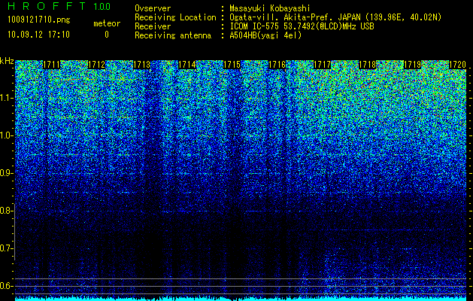The image size is (473, 301).
Task: Click the name Masayuki Kobayashi
Action: click(x=270, y=8)
